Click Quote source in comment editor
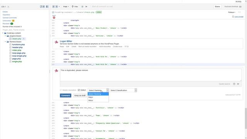247x139 pixels. [224, 84]
